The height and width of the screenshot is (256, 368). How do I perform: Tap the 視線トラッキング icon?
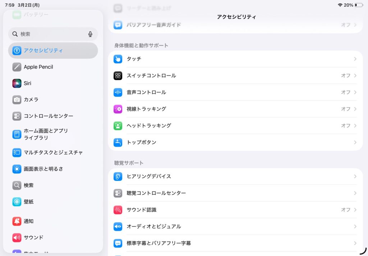click(x=118, y=109)
